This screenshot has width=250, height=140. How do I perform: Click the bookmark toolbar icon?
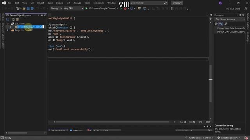coord(172,9)
